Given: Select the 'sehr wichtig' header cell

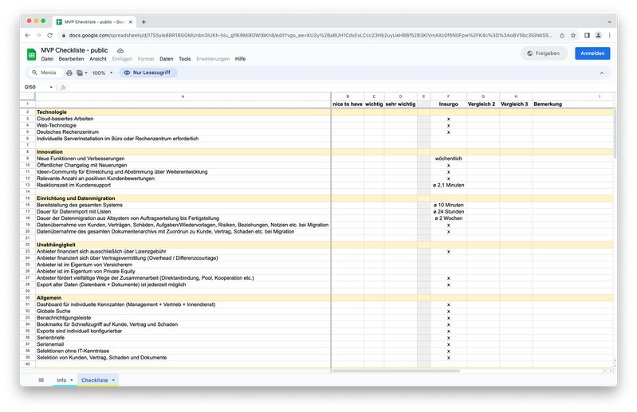Looking at the screenshot, I should 400,104.
